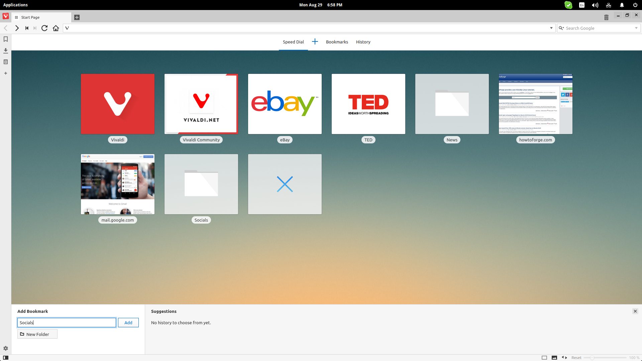This screenshot has width=642, height=361.
Task: Close the Add Bookmark panel
Action: coord(635,311)
